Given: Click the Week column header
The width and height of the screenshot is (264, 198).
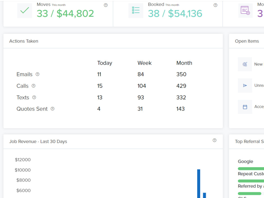Looking at the screenshot, I should coord(144,63).
